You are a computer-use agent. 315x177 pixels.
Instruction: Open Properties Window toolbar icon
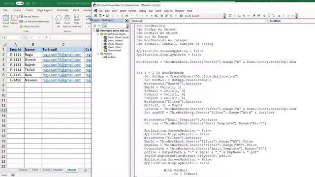[x=166, y=16]
